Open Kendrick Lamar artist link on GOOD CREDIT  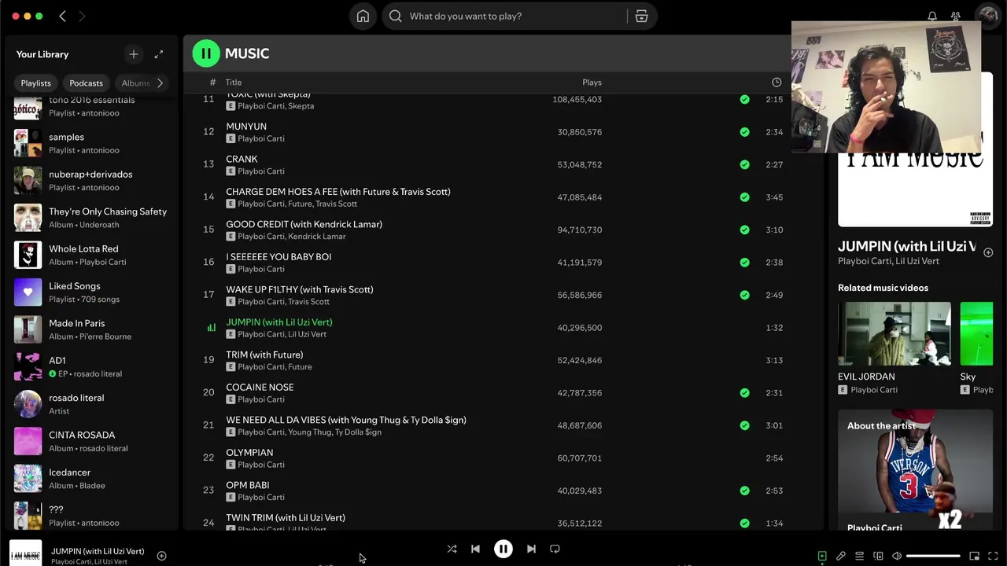[317, 237]
